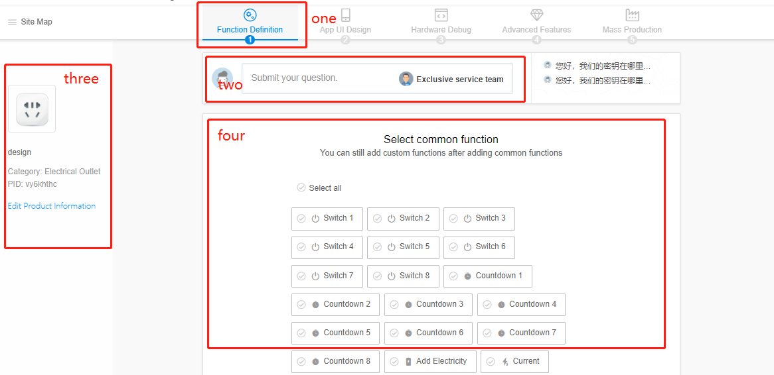Click the App UI Design phone icon
This screenshot has height=375, width=774.
tap(345, 15)
